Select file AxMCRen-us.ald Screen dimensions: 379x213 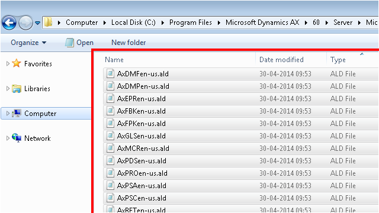[x=143, y=149]
